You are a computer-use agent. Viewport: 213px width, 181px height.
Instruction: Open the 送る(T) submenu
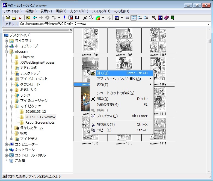pyautogui.click(x=122, y=84)
